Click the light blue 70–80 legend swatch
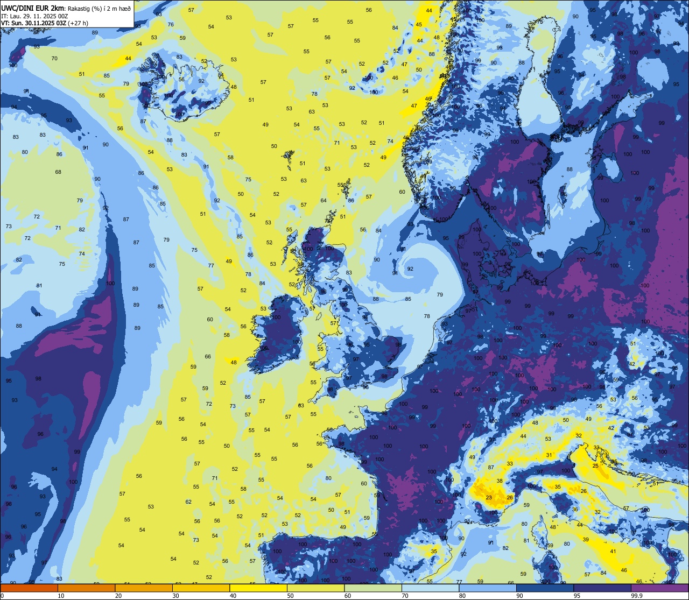Screen dimensions: 689x600 point(430,588)
